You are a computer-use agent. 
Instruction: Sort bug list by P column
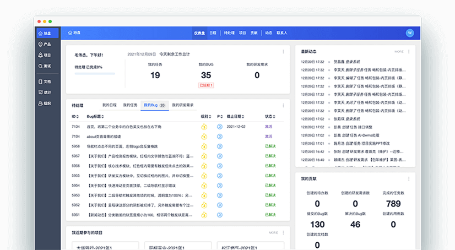coord(220,117)
